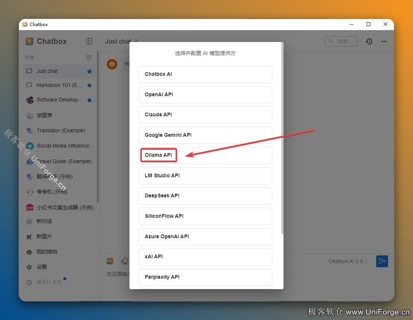
Task: Click the Chatbox icon in input toolbar
Action: [x=110, y=261]
